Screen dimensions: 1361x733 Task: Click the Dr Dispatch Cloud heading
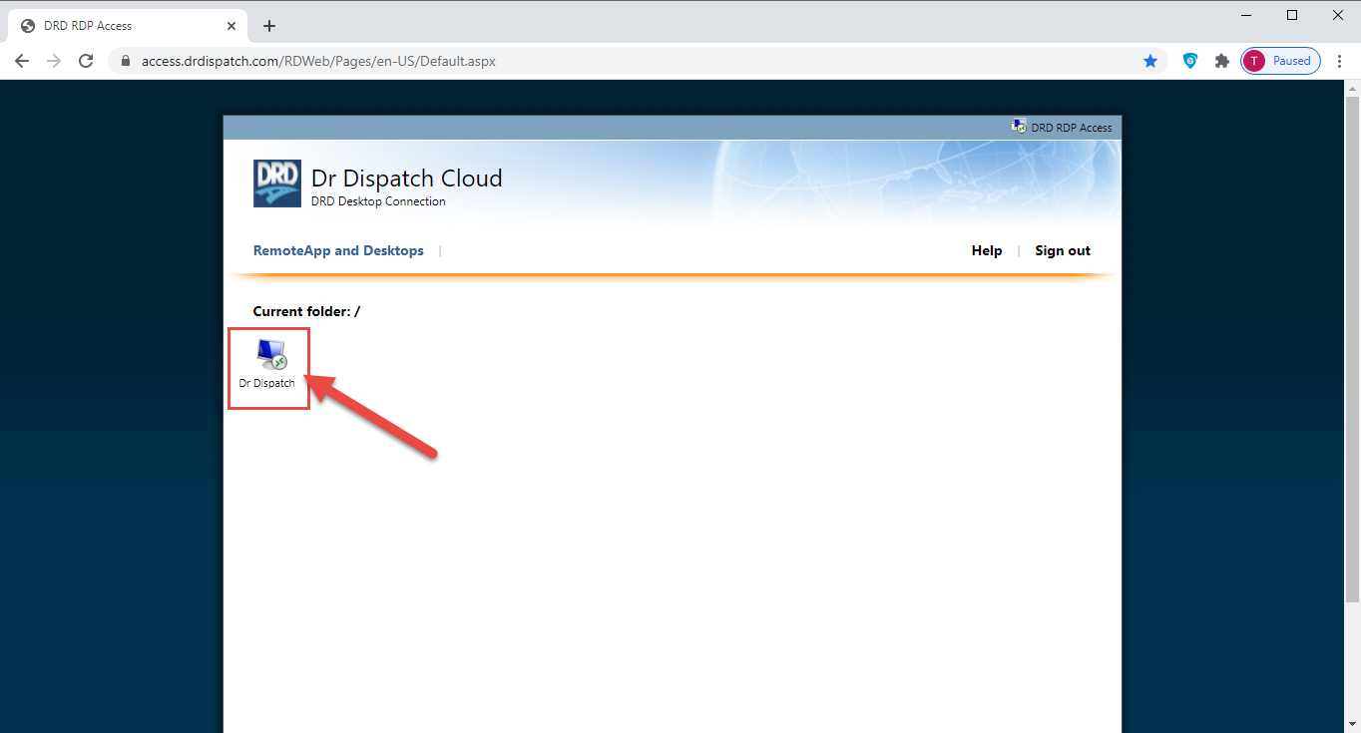[407, 179]
